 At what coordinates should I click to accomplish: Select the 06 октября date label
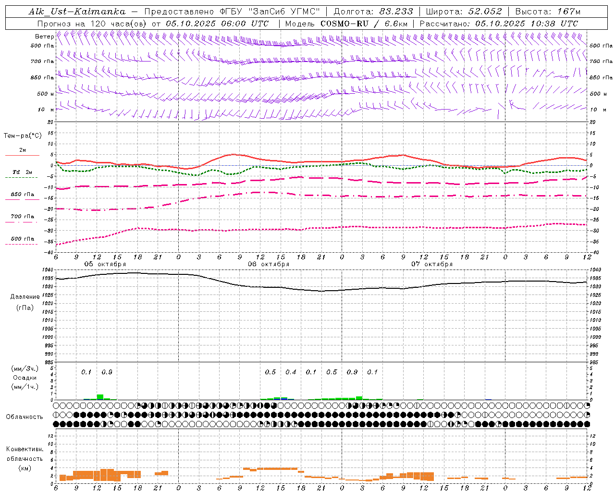click(269, 264)
